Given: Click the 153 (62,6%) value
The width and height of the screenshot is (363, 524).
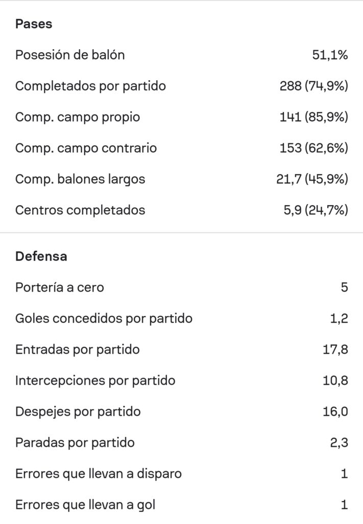Looking at the screenshot, I should coord(313,148).
